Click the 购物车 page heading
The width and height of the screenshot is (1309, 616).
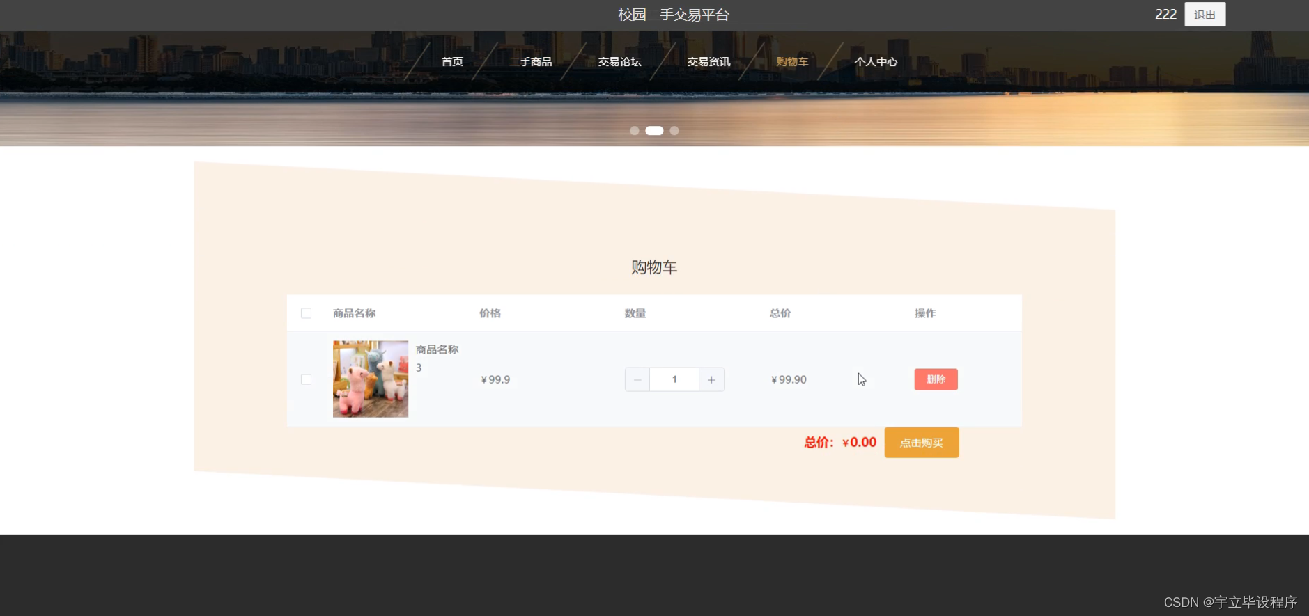[654, 267]
